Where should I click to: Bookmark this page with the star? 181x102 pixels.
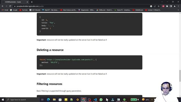click(159, 6)
